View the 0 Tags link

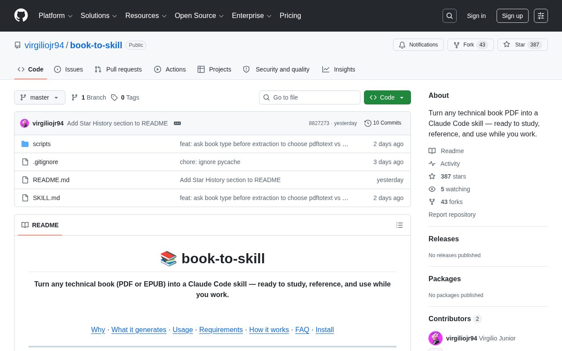point(125,97)
